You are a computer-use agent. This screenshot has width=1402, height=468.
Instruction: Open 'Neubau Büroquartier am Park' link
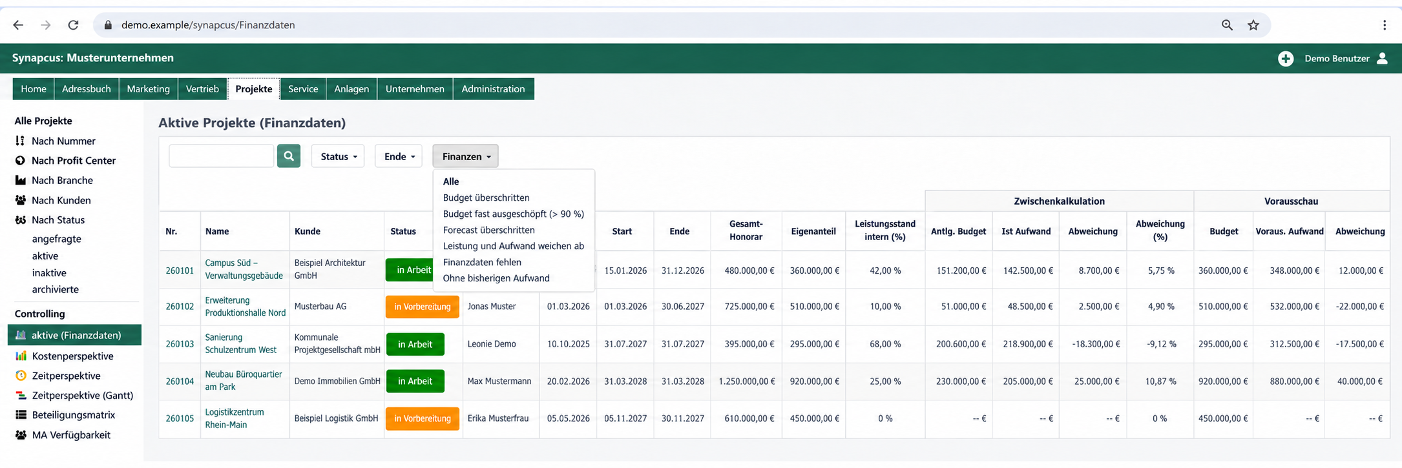coord(244,381)
